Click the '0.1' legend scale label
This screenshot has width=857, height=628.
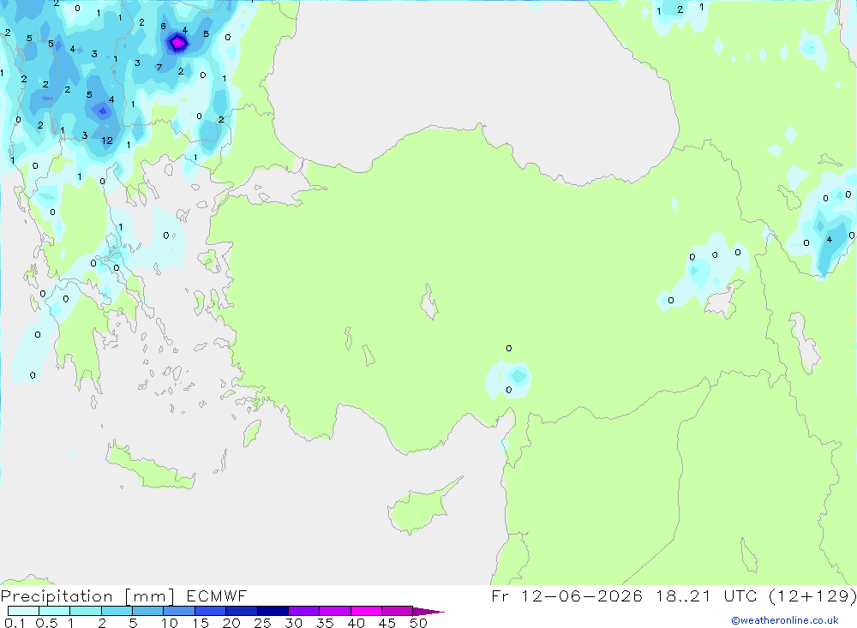(15, 623)
